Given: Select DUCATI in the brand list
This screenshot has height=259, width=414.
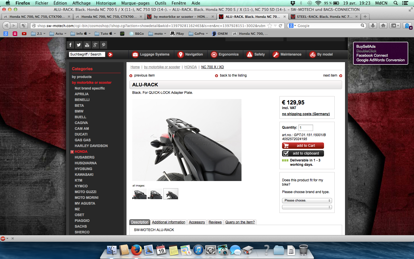Looking at the screenshot, I should 81,134.
